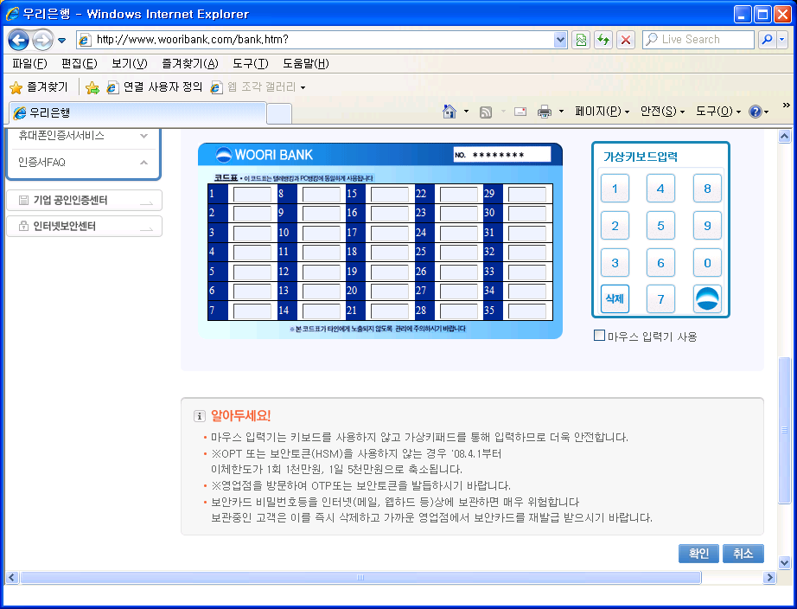Open the 즐겨찾기 favorites star button
Image resolution: width=797 pixels, height=609 pixels.
point(39,87)
